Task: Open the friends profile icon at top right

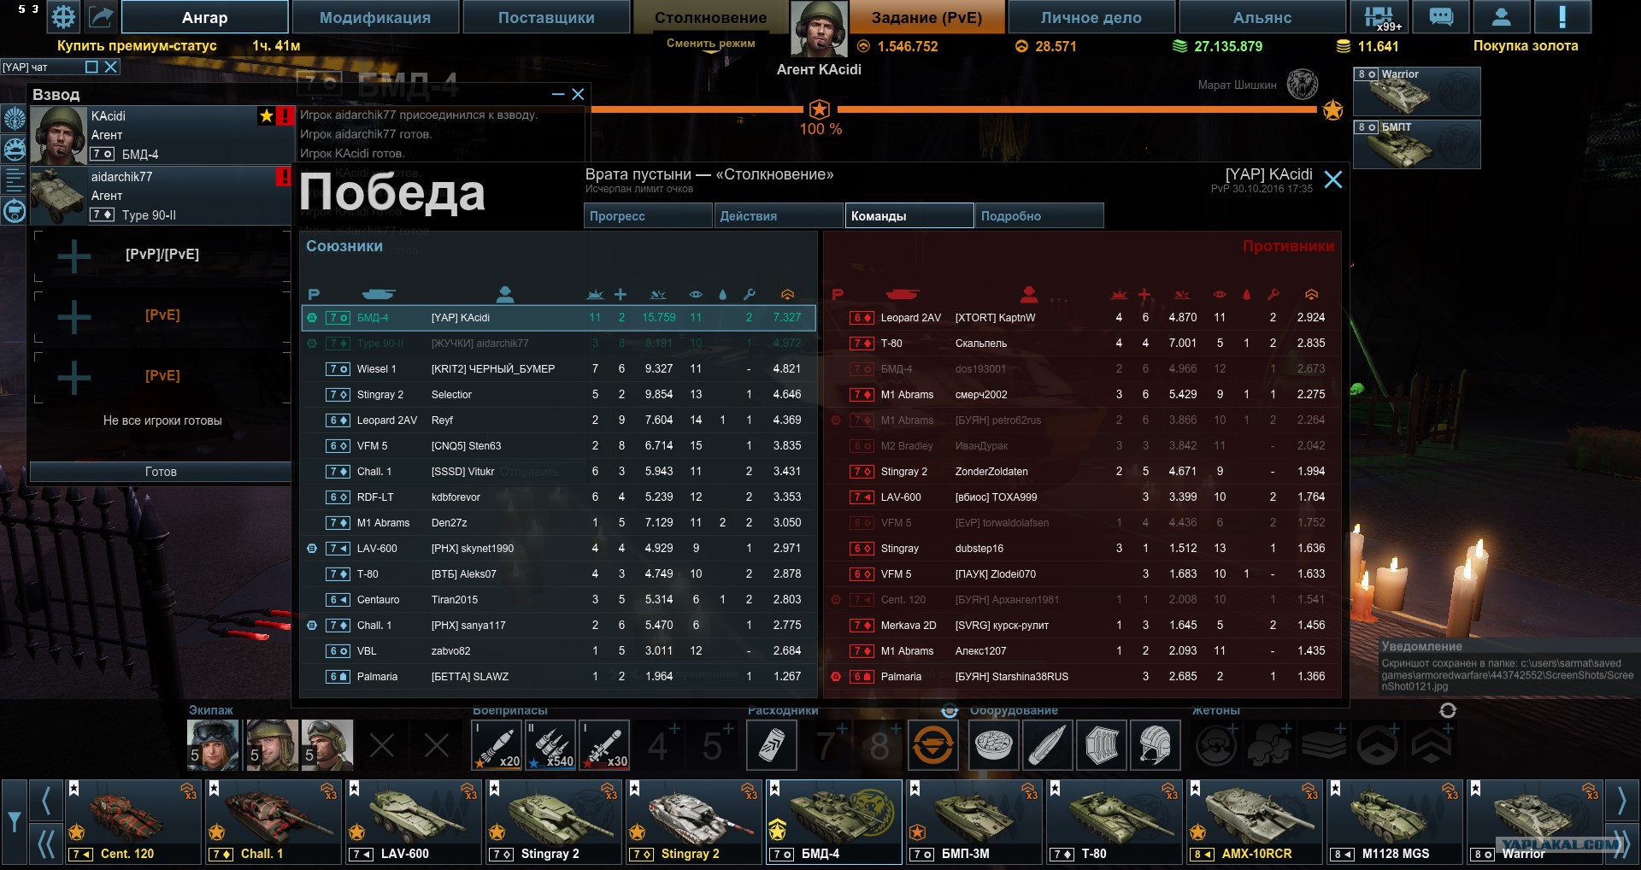Action: [1501, 16]
